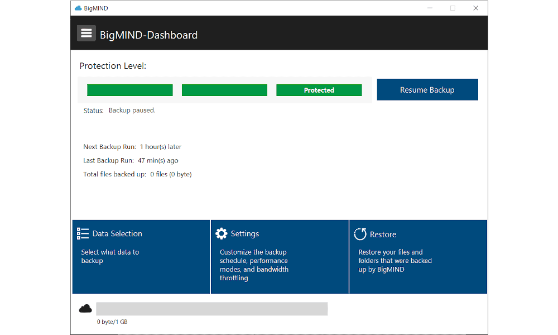
Task: Click the cloud storage icon at the bottom
Action: click(x=85, y=309)
